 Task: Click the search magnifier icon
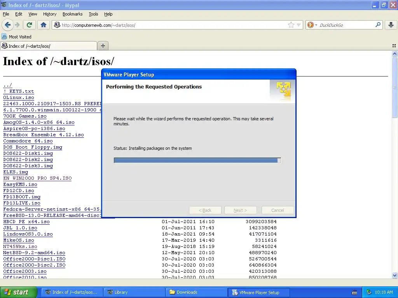point(378,25)
